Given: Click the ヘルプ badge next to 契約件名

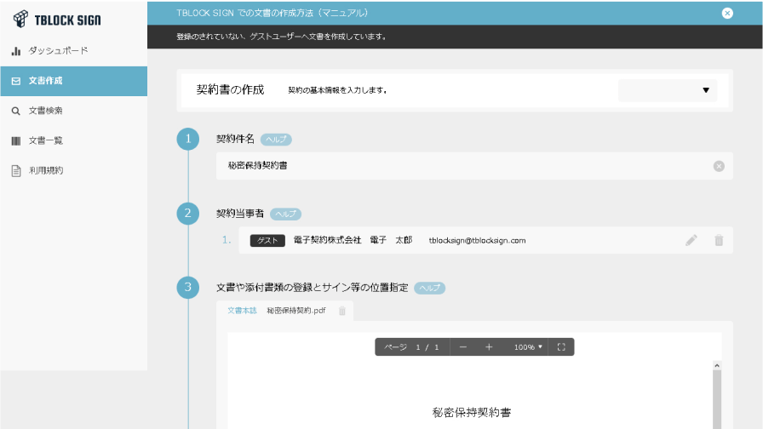Looking at the screenshot, I should (276, 140).
